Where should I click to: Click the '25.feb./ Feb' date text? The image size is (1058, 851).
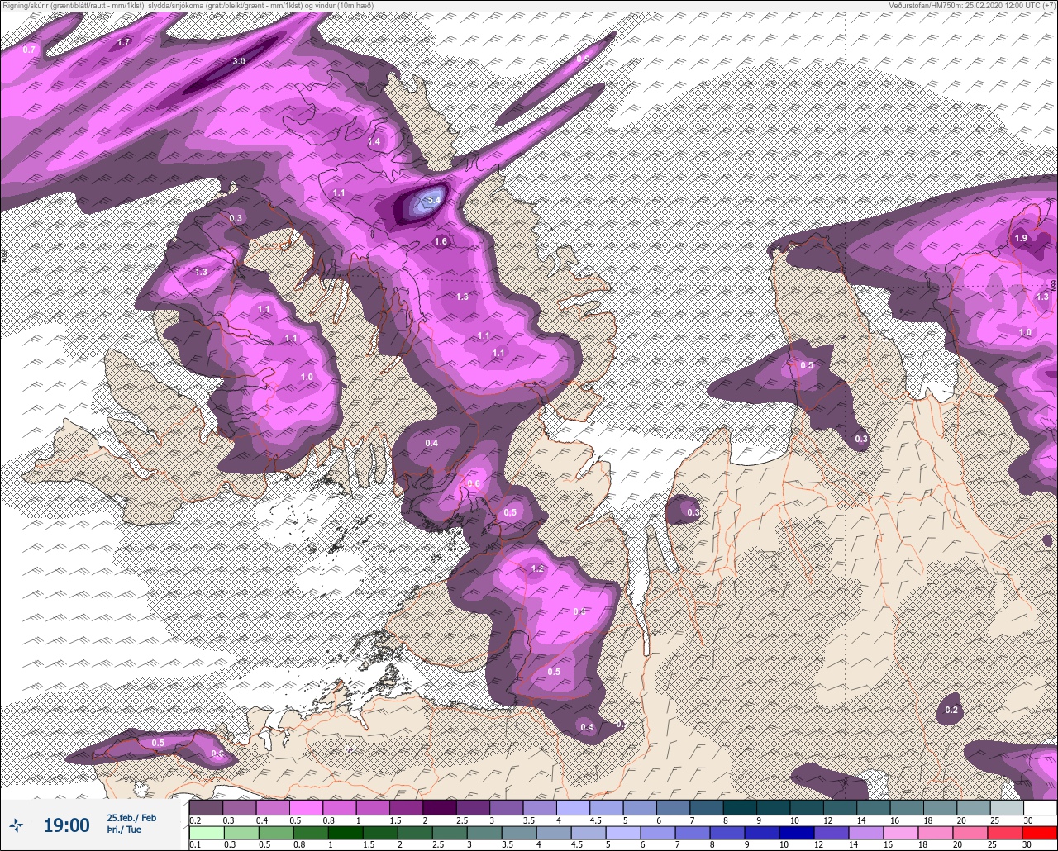[131, 818]
